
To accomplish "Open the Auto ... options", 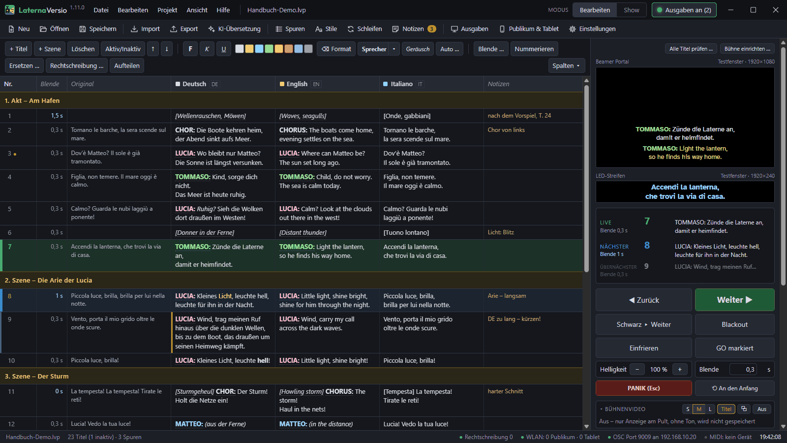I will coord(450,49).
